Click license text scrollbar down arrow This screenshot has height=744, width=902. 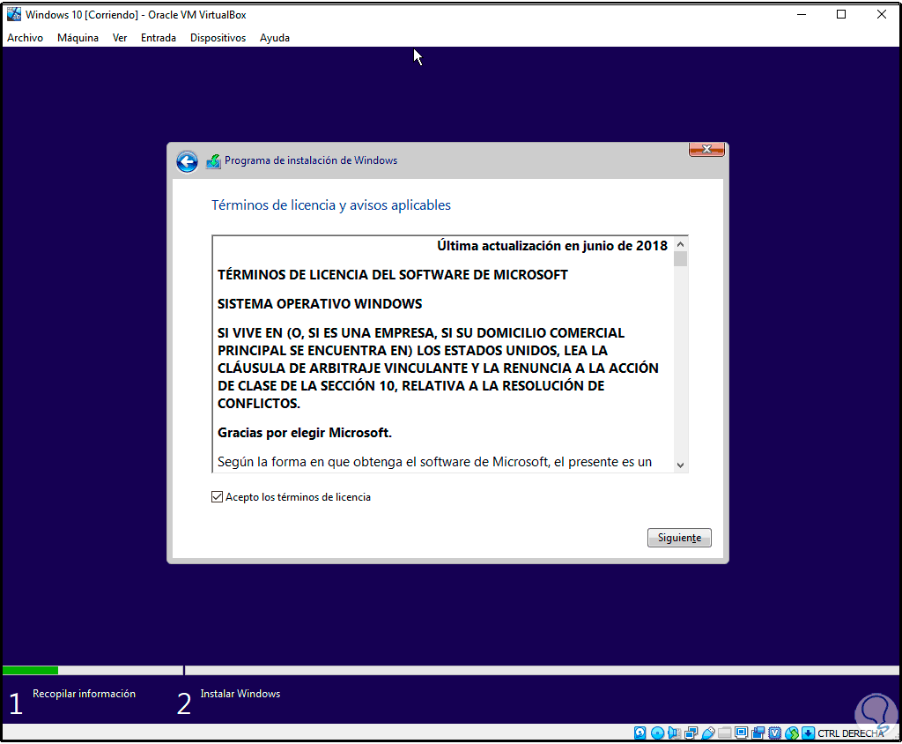click(x=681, y=465)
